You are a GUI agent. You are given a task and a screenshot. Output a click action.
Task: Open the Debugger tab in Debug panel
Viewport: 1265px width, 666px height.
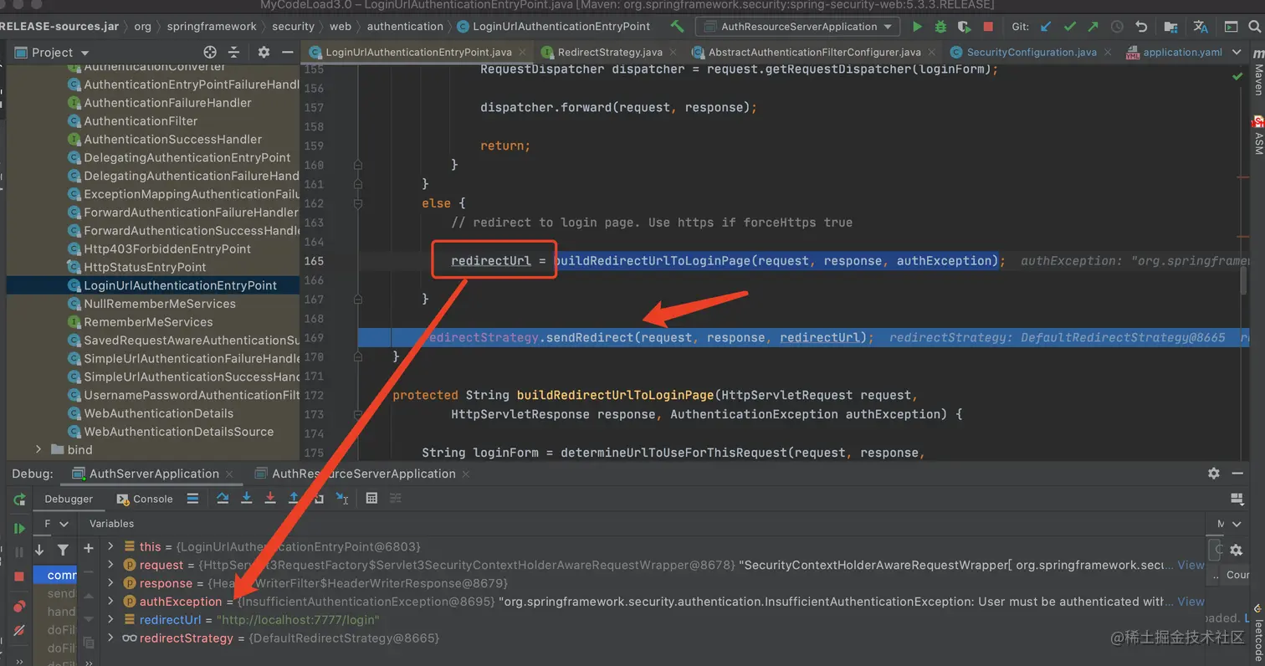[69, 499]
